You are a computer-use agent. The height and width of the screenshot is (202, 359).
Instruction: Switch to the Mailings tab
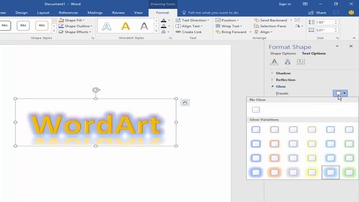[x=95, y=12]
